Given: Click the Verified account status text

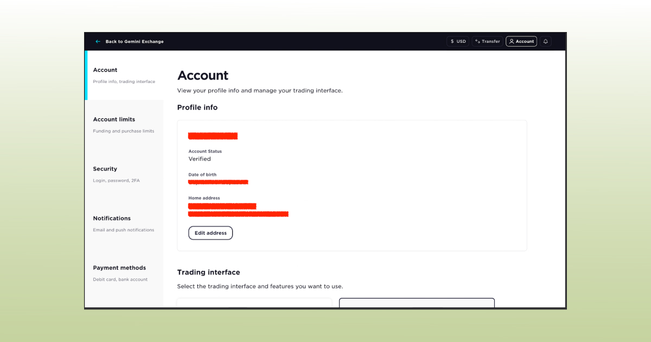Looking at the screenshot, I should pos(200,159).
